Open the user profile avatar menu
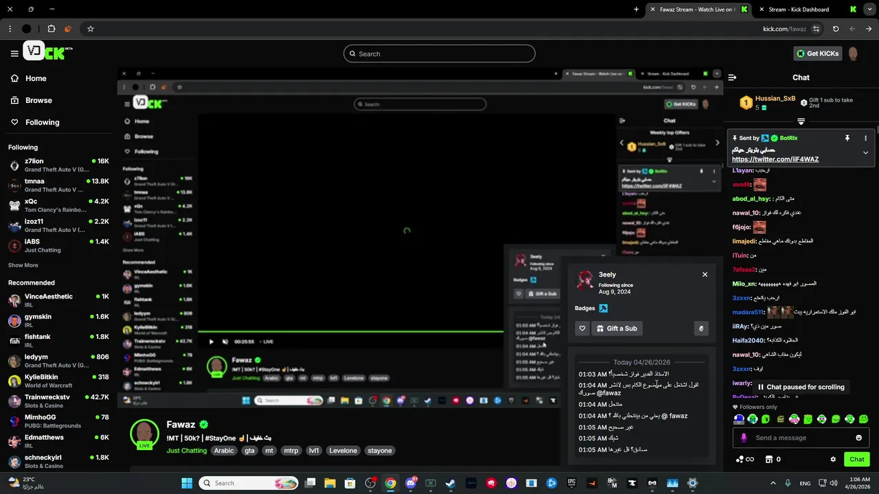This screenshot has height=494, width=879. 854,54
